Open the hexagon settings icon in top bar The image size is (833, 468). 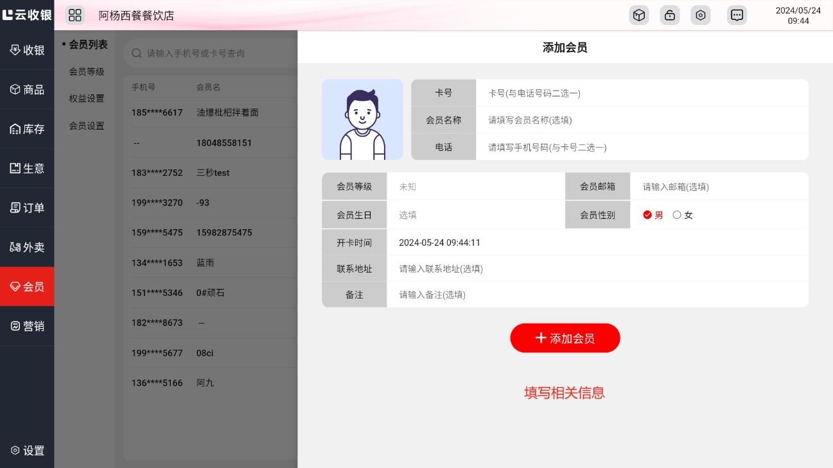click(x=700, y=15)
